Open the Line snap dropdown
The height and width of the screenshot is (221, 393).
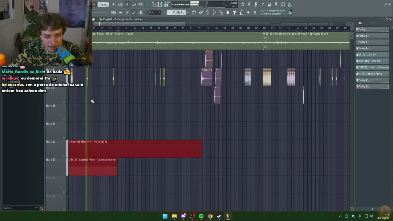pos(155,12)
